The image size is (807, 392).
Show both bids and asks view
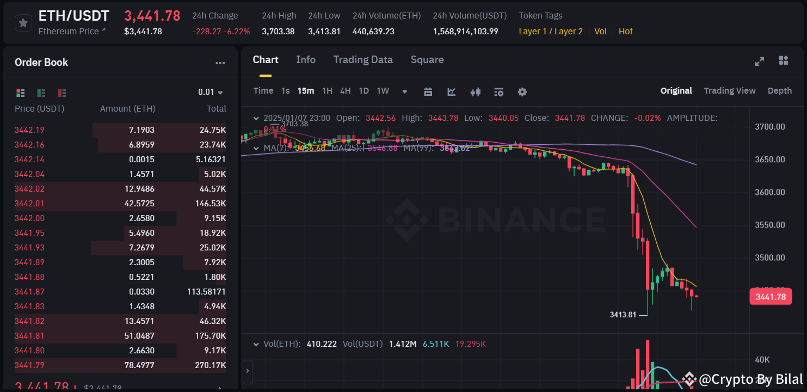coord(21,93)
